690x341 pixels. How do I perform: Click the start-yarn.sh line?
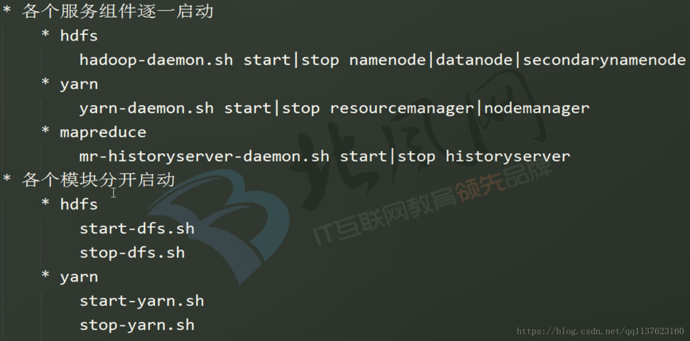point(142,301)
